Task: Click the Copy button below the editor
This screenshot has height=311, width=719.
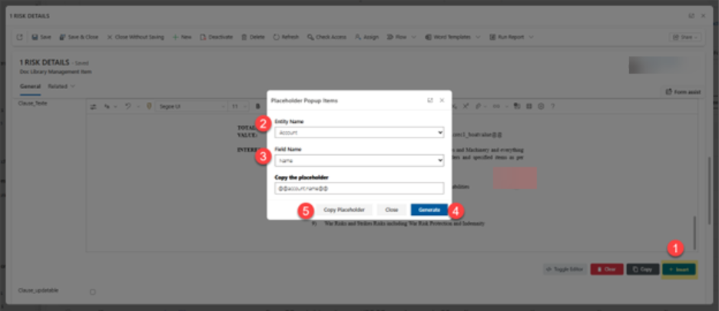Action: pyautogui.click(x=643, y=270)
